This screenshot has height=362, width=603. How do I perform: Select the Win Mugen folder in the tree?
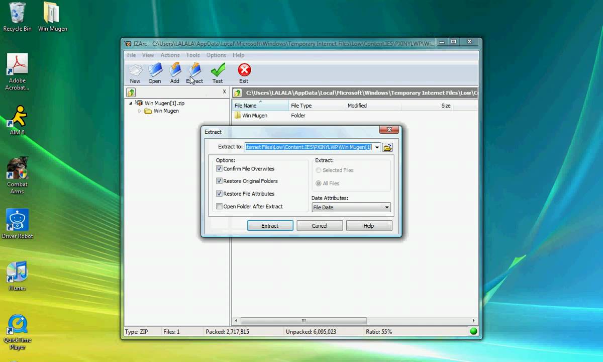point(166,111)
